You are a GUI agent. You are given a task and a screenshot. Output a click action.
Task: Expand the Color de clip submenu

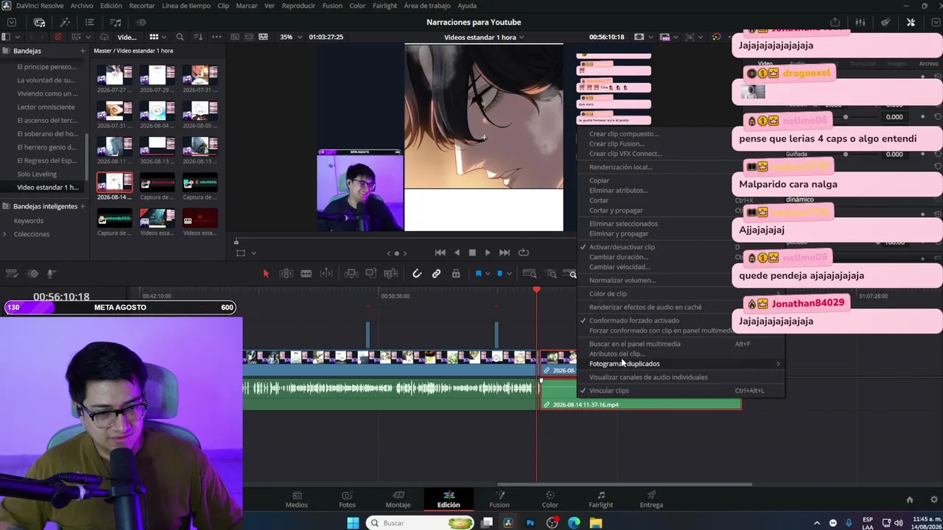click(681, 294)
